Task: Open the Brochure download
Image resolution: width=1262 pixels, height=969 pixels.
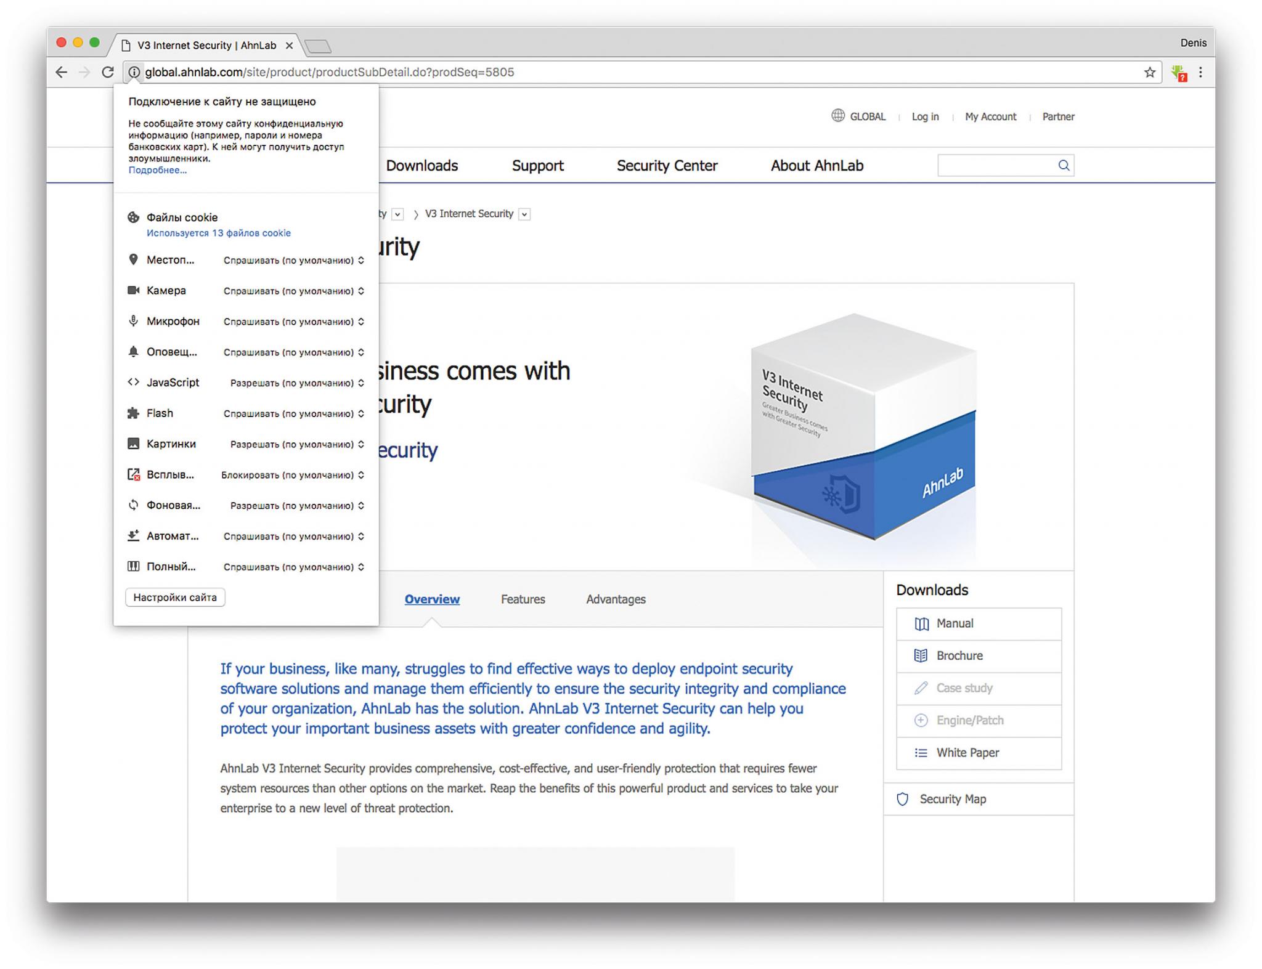Action: click(959, 656)
